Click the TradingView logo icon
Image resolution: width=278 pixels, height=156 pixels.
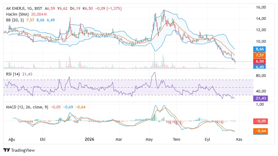pyautogui.click(x=6, y=150)
